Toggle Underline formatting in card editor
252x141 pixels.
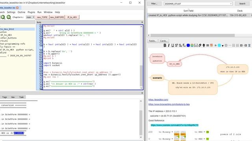[172, 45]
